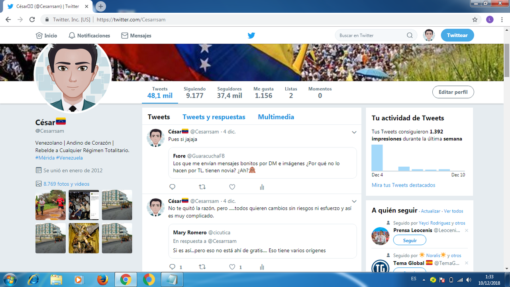Click the Dec 4 impressions bar in chart

377,158
